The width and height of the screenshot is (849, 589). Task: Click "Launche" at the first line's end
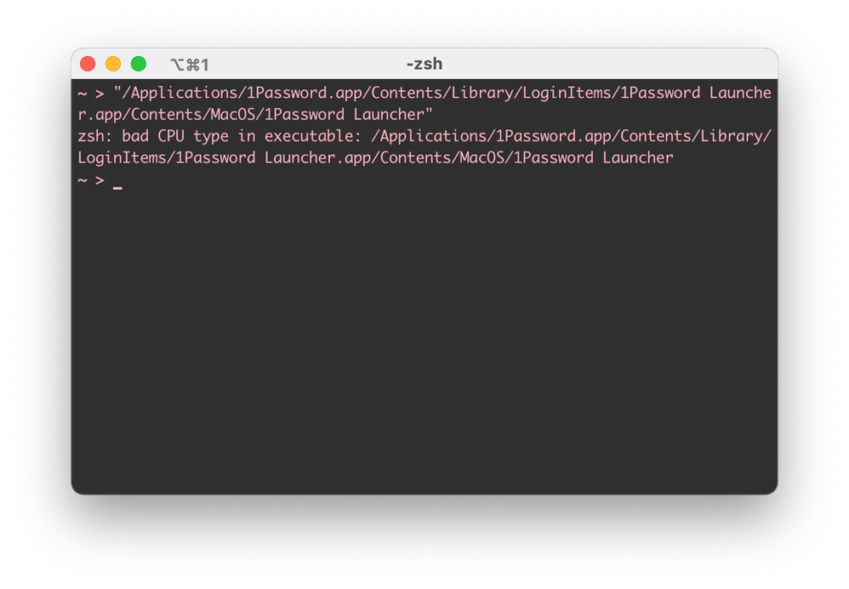[x=740, y=93]
